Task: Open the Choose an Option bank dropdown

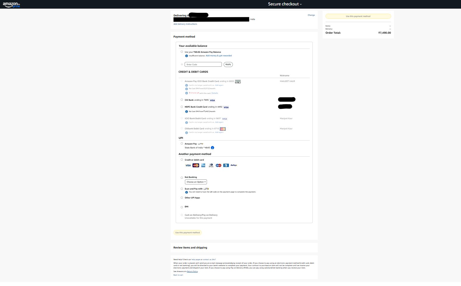Action: pos(196,182)
